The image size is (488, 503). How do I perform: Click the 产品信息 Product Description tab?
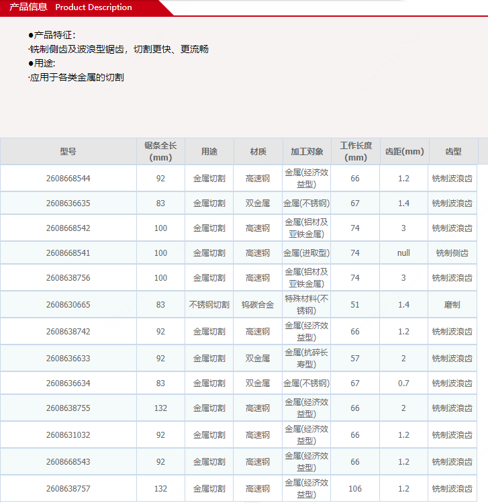pyautogui.click(x=71, y=7)
